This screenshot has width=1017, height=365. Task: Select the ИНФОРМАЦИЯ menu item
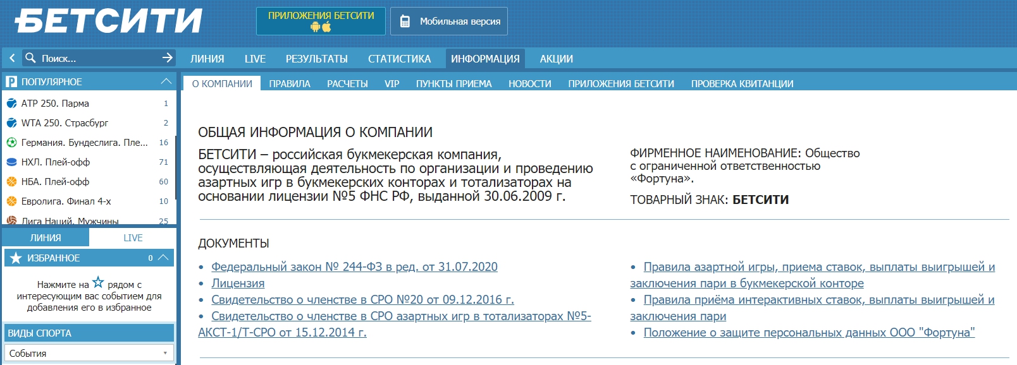click(485, 59)
